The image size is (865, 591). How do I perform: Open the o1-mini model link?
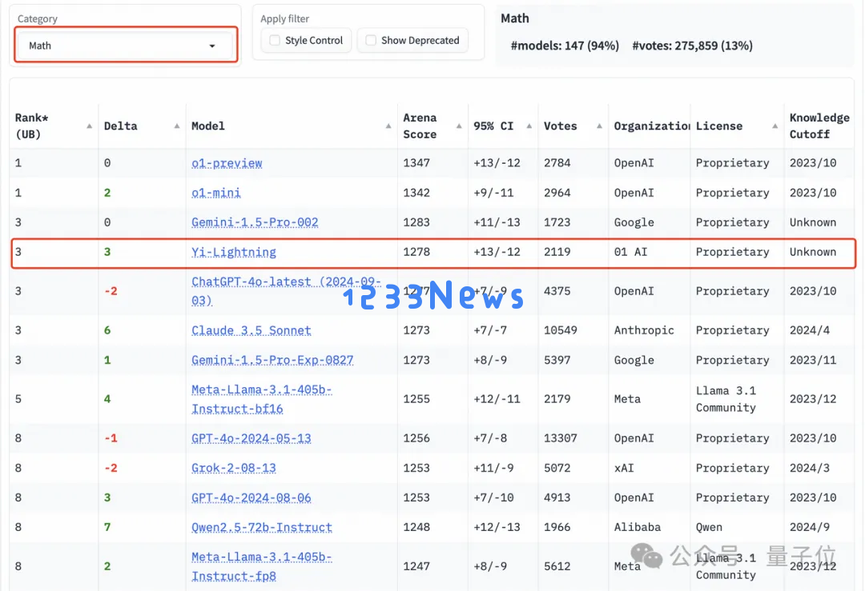pyautogui.click(x=216, y=193)
